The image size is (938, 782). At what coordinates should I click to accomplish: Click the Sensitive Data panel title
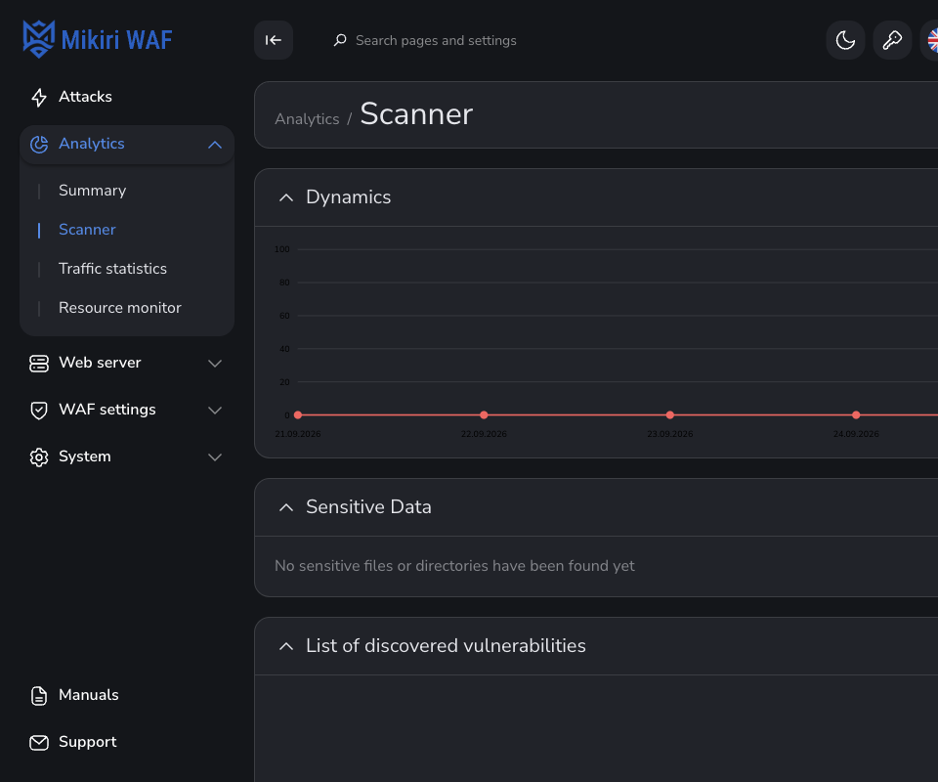(368, 506)
